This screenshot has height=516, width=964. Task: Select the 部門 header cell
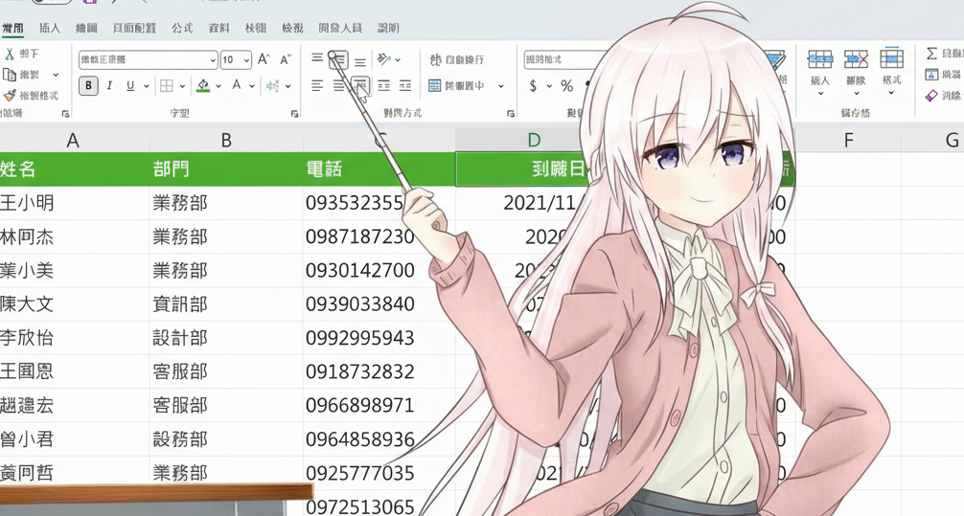point(226,168)
